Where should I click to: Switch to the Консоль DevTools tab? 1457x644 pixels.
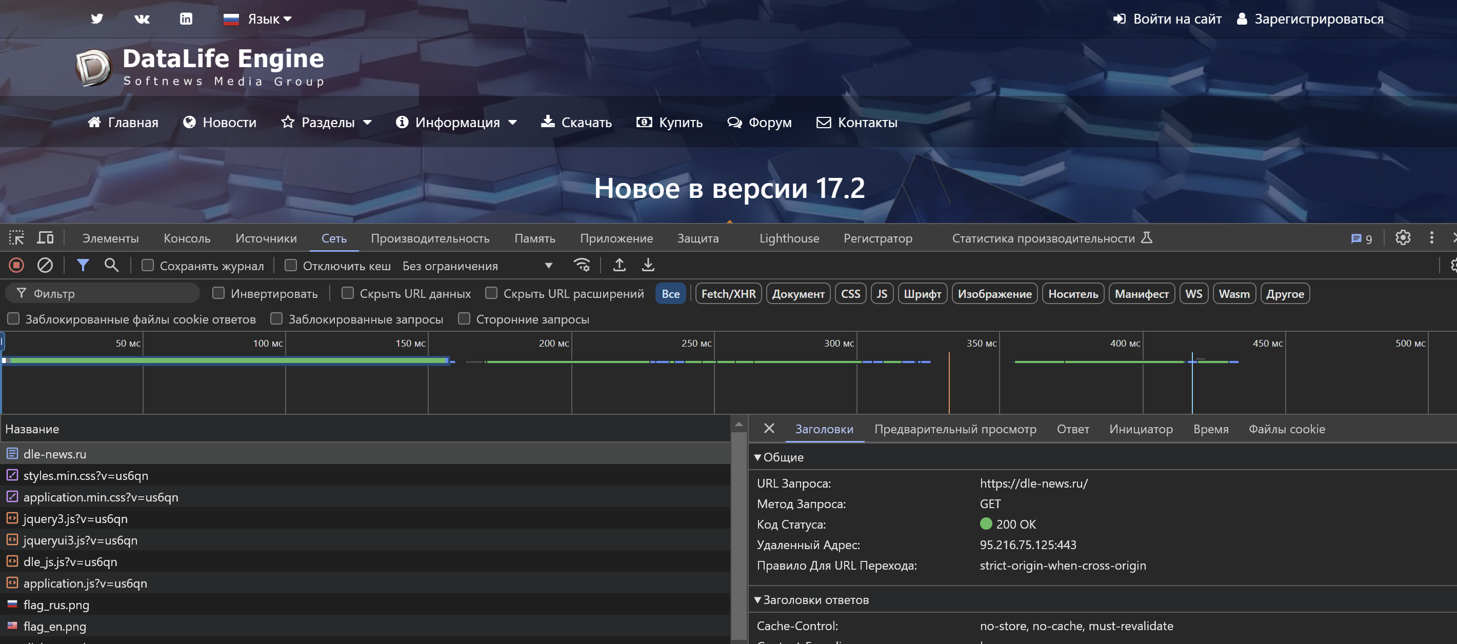[187, 238]
